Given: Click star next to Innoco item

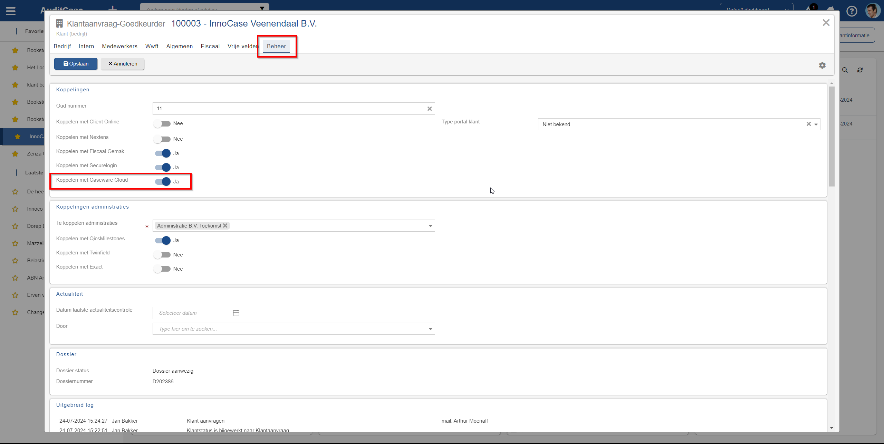Looking at the screenshot, I should [15, 209].
